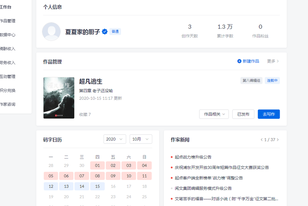Open the 作品相关 dropdown button
The image size is (308, 206).
[214, 114]
